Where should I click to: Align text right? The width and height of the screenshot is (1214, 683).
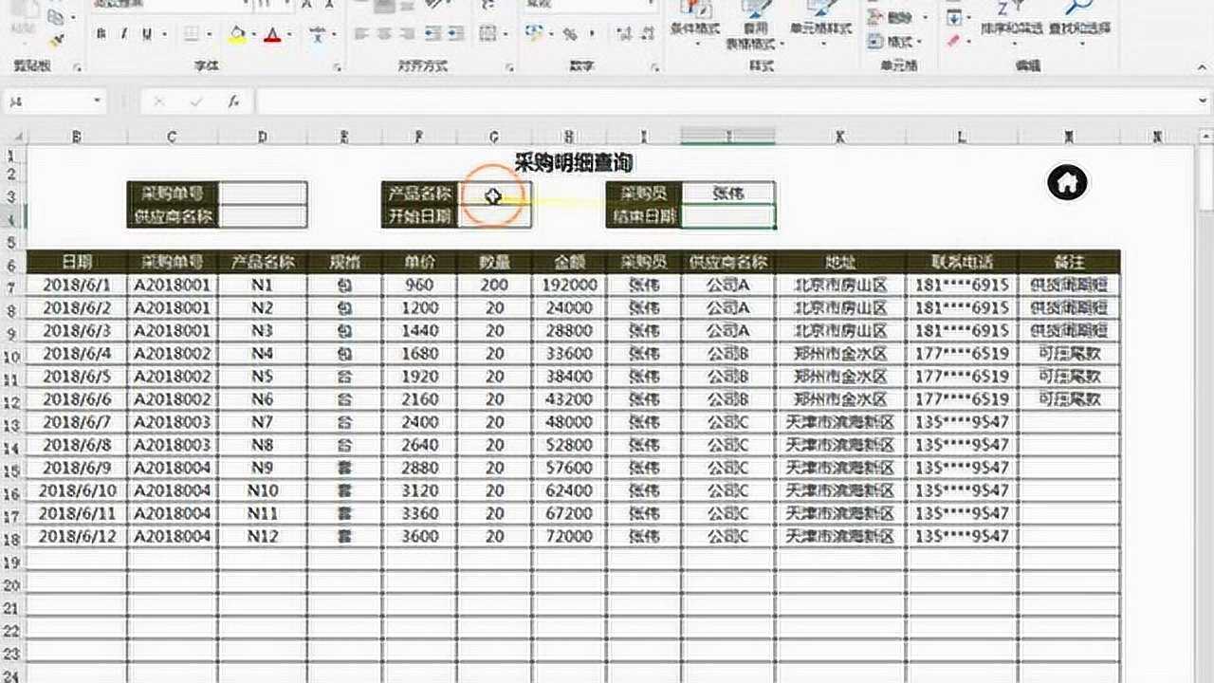tap(407, 34)
